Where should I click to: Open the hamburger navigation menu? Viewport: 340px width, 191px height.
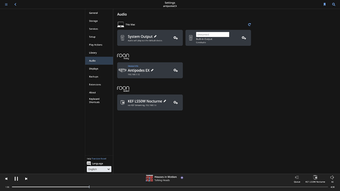tap(6, 4)
